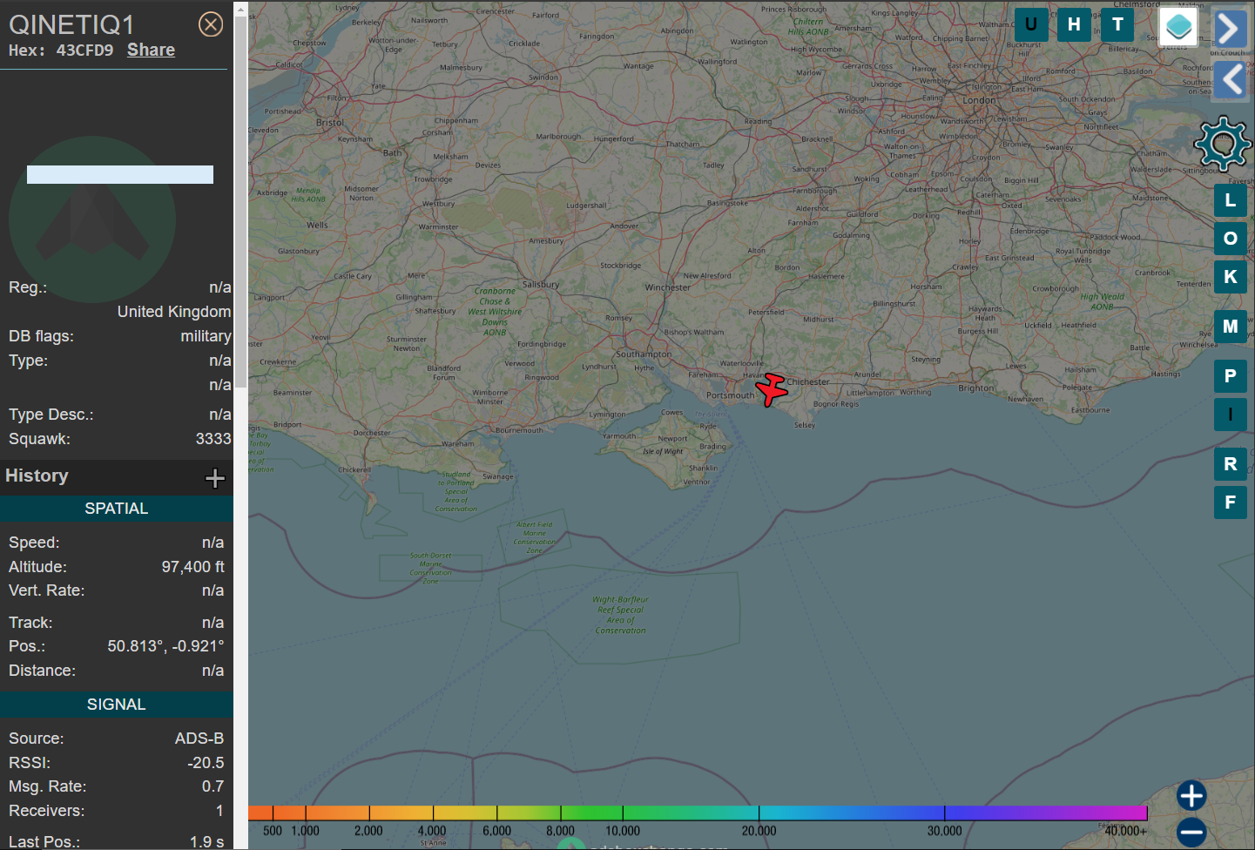
Task: Click the DB flags value military
Action: coord(206,336)
